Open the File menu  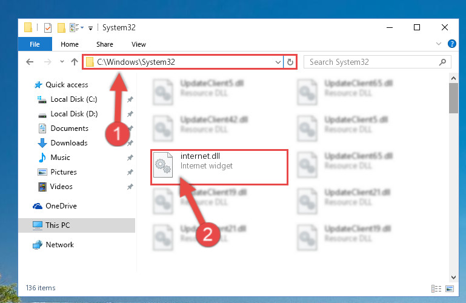35,44
